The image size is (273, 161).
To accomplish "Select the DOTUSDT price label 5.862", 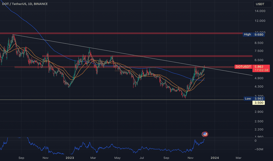I will pyautogui.click(x=252, y=67).
